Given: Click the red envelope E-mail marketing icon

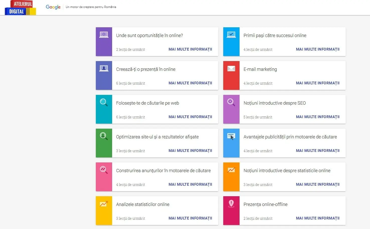Looking at the screenshot, I should pyautogui.click(x=231, y=69).
